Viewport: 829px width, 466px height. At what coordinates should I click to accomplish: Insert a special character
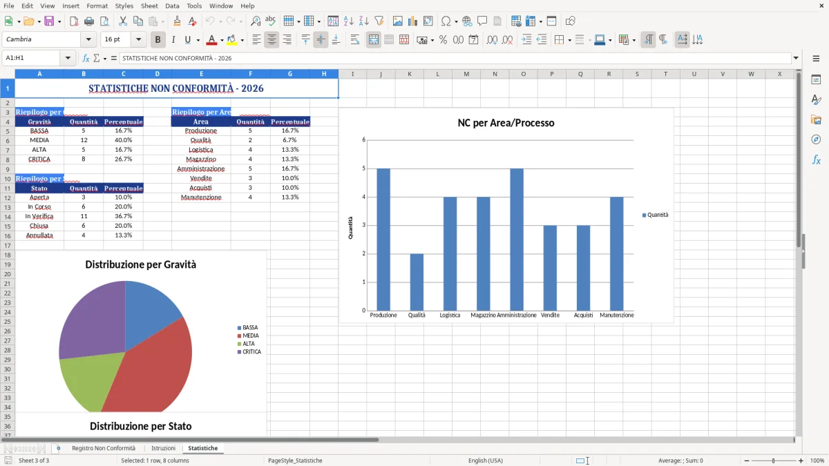coord(446,20)
